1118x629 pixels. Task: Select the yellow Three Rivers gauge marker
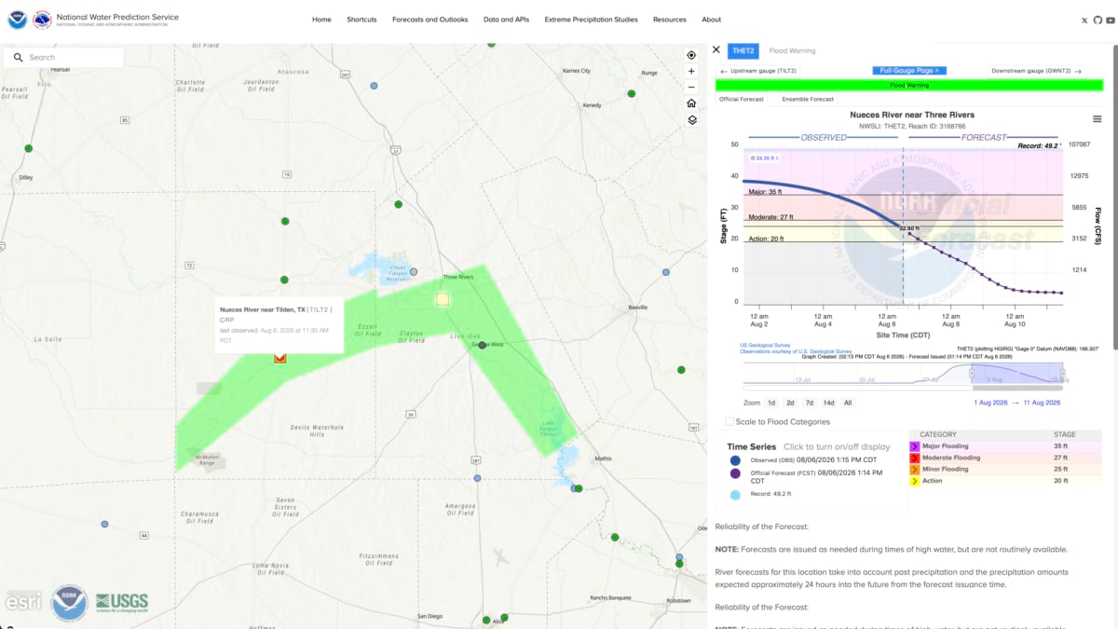(443, 299)
